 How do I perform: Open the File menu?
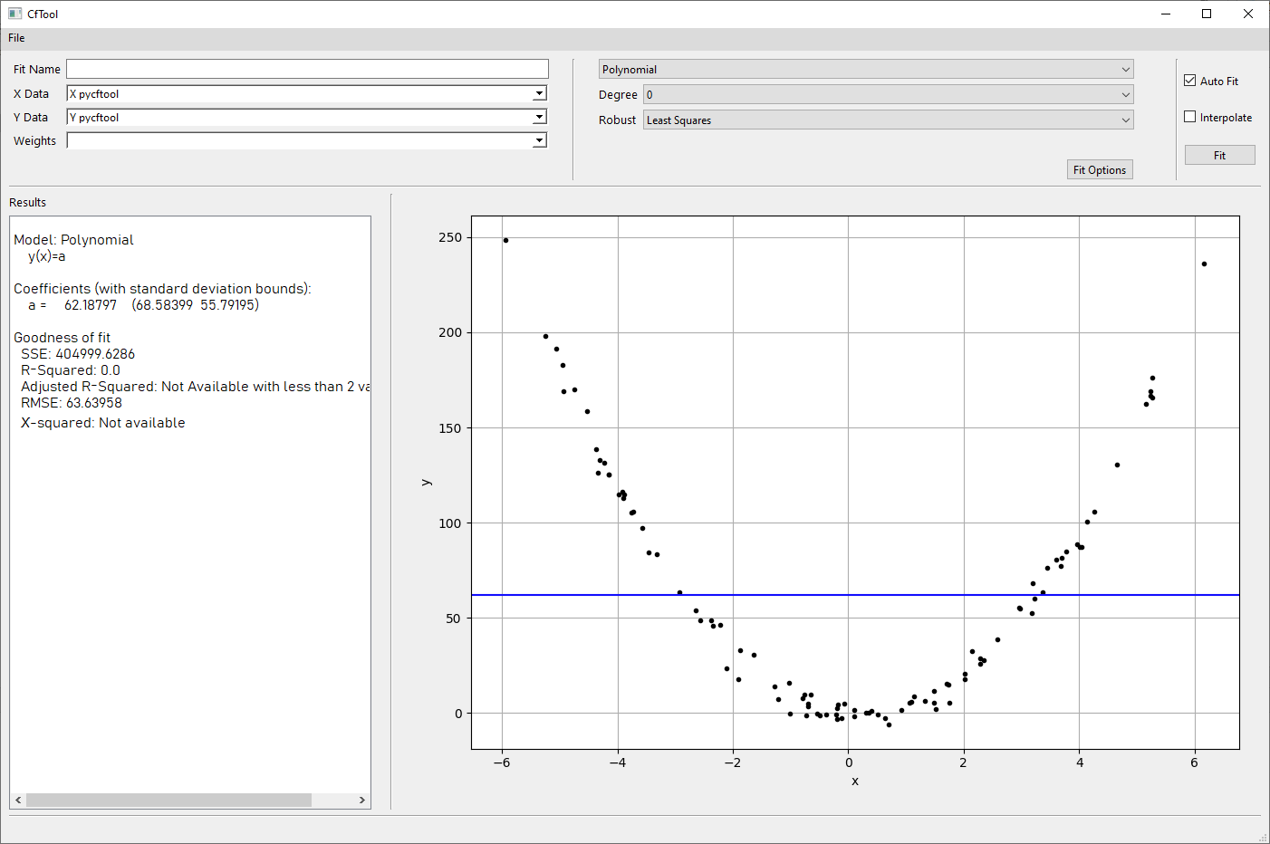(16, 38)
